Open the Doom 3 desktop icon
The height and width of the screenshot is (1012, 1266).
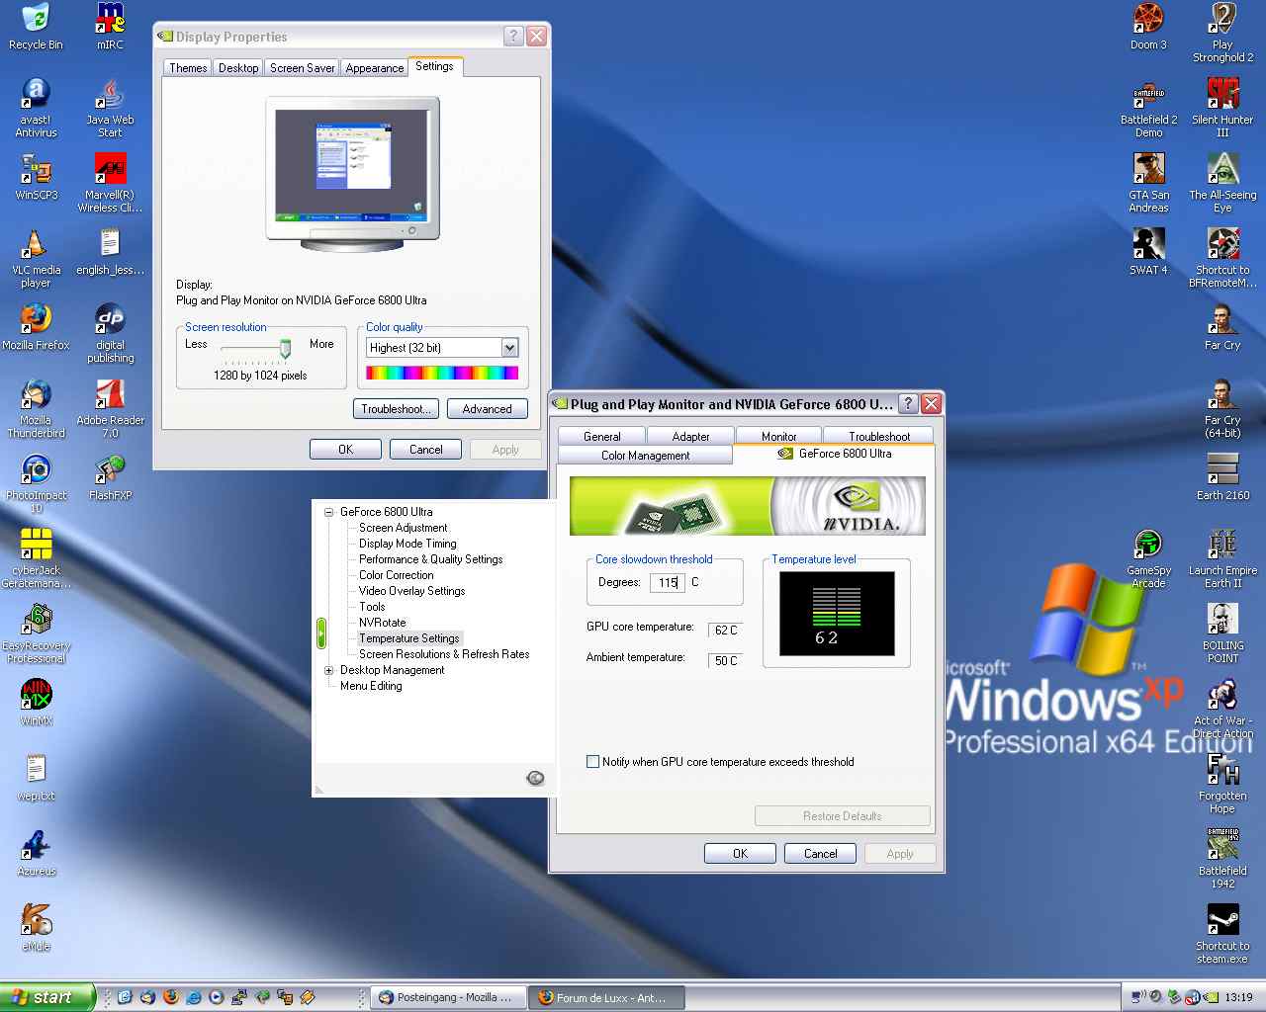click(1148, 27)
